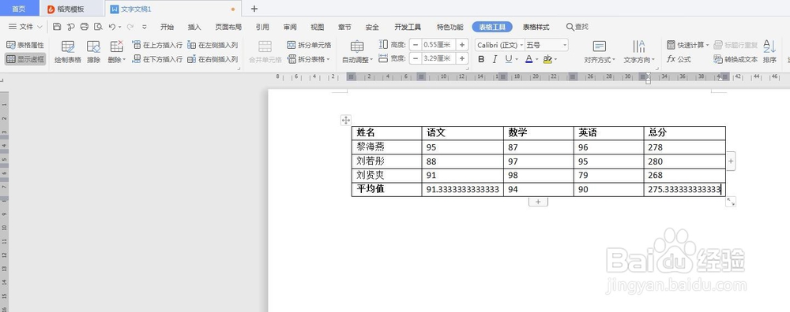Toggle Underline formatting
The height and width of the screenshot is (312, 790).
(x=508, y=59)
